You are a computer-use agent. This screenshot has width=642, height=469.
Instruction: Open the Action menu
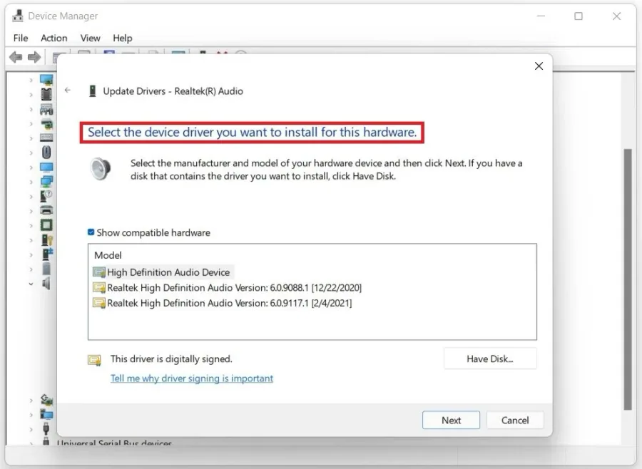(x=54, y=38)
